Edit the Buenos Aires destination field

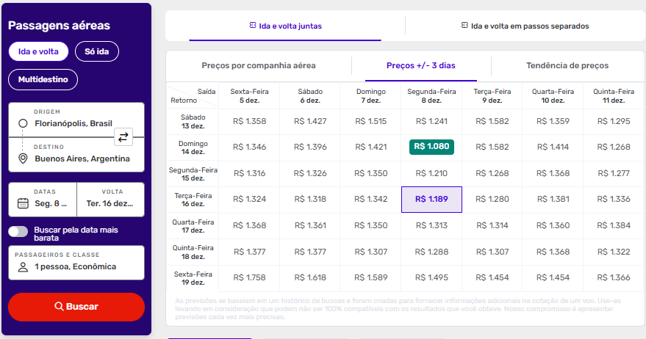[x=82, y=158]
